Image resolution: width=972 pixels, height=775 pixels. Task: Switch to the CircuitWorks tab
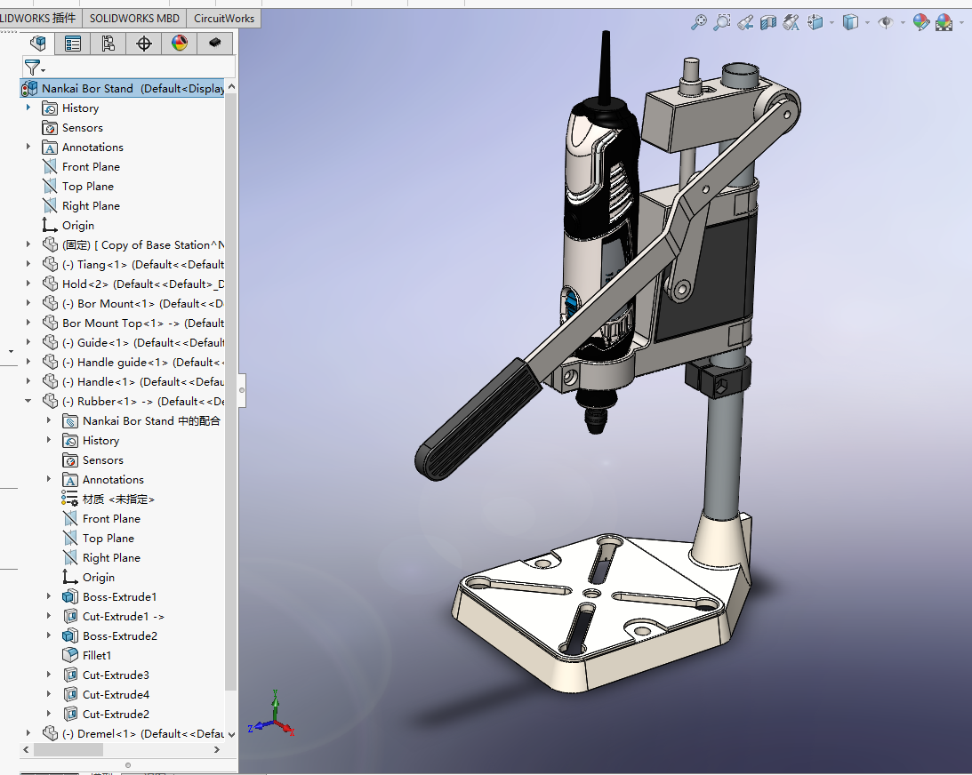pos(224,18)
